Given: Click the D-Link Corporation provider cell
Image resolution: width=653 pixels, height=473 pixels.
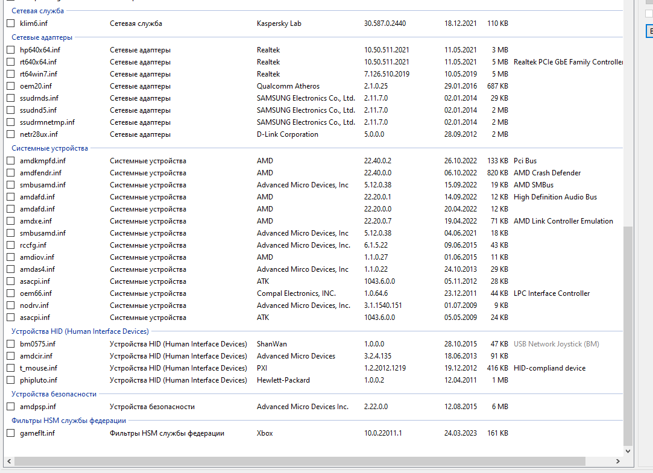Looking at the screenshot, I should tap(288, 134).
